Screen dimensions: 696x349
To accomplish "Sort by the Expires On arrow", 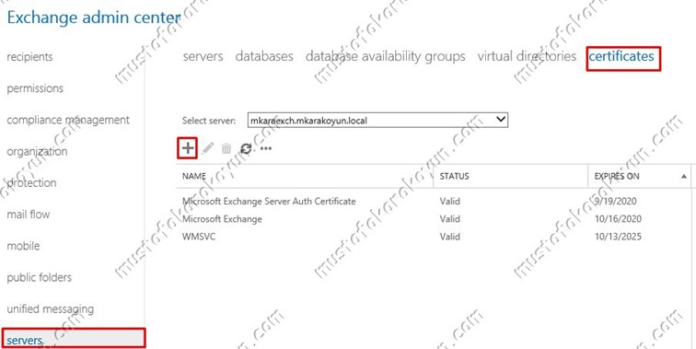I will [683, 176].
